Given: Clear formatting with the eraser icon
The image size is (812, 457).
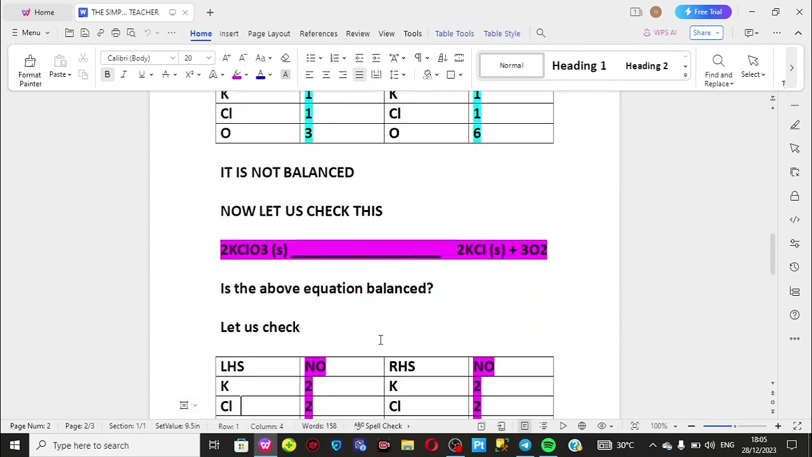Looking at the screenshot, I should point(285,58).
